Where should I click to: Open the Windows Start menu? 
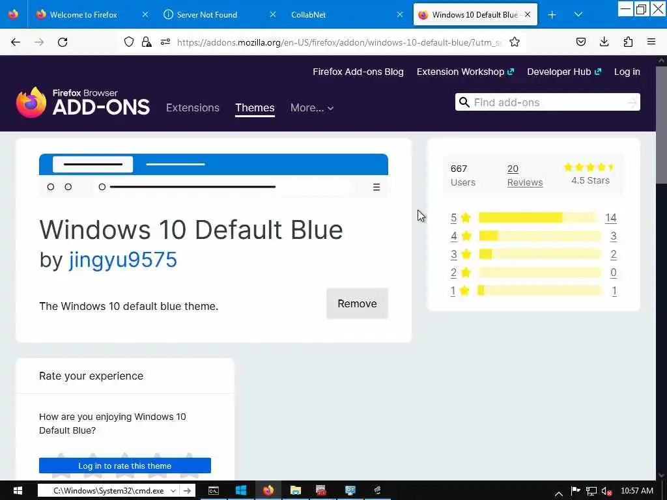tap(18, 491)
